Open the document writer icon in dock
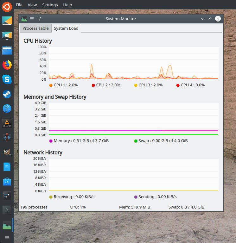Viewport: 236px width, 243px height. pyautogui.click(x=7, y=167)
